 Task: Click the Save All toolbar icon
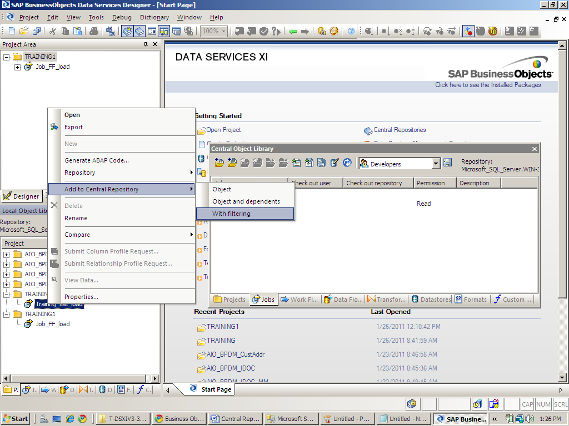[36, 31]
